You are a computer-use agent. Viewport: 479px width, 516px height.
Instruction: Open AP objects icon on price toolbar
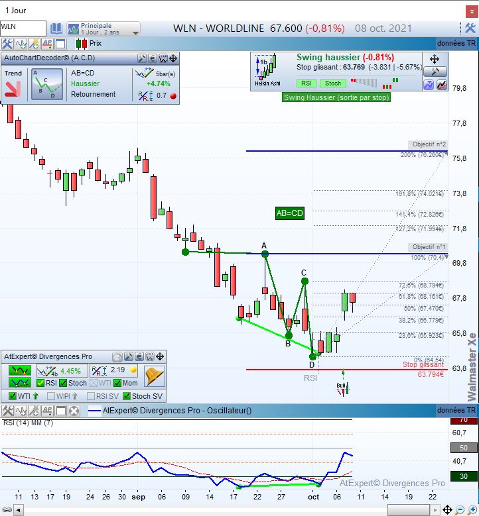coord(47,44)
